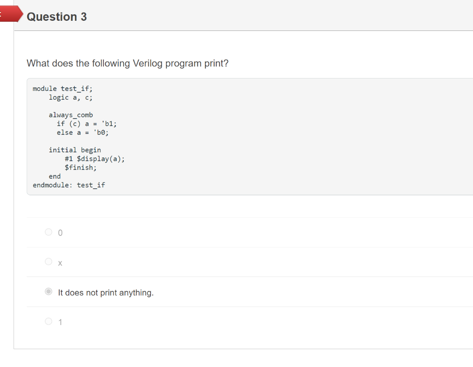Click the question prompt text
This screenshot has width=473, height=367.
pyautogui.click(x=127, y=63)
